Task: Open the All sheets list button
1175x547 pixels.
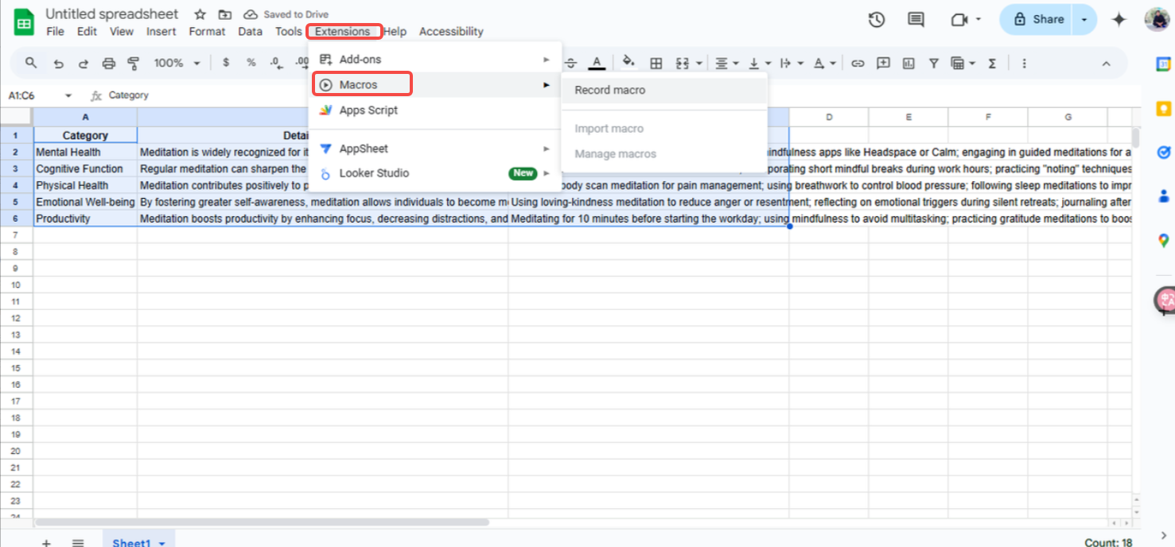Action: 78,542
